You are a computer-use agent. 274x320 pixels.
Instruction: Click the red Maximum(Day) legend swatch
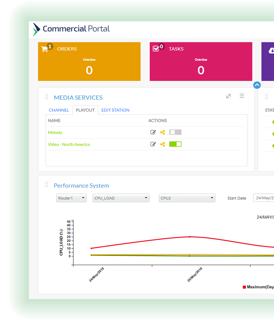pos(244,287)
